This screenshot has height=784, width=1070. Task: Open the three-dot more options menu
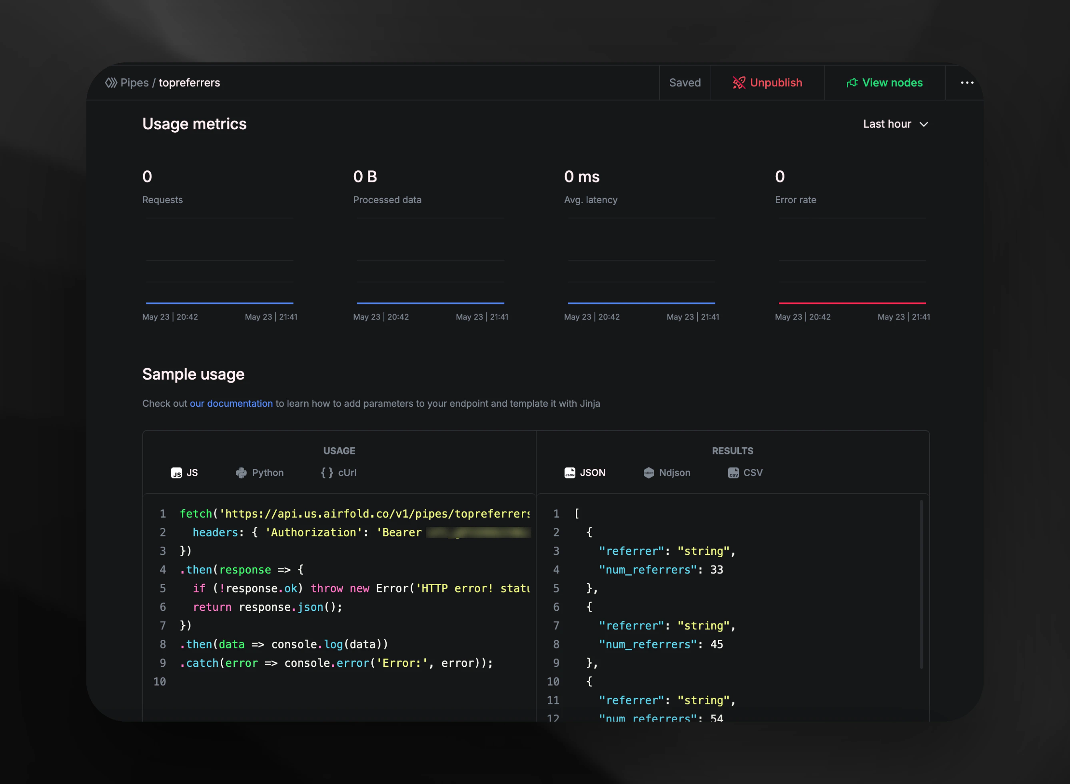(966, 82)
